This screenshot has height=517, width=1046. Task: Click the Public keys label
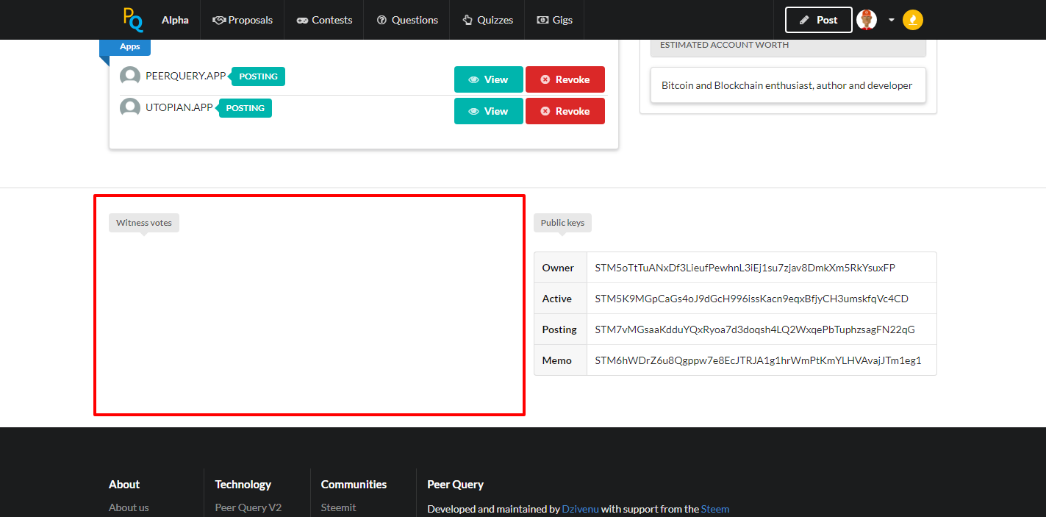point(562,223)
